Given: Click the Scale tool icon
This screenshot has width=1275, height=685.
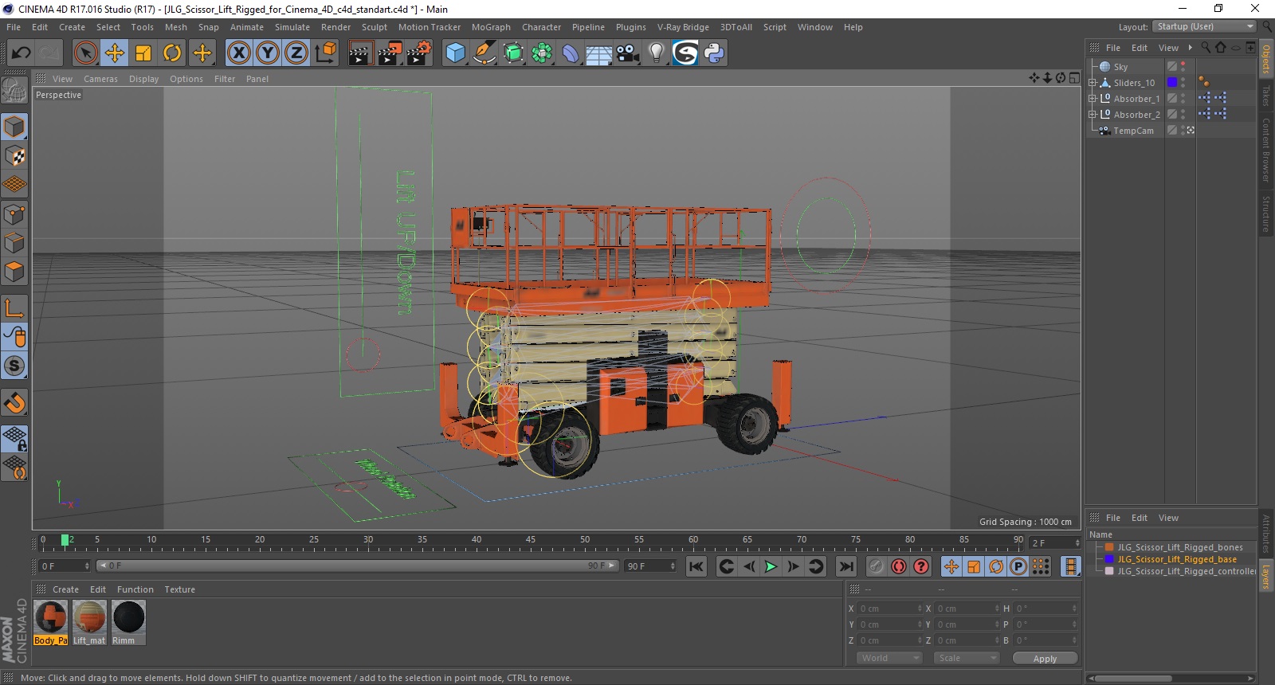Looking at the screenshot, I should pyautogui.click(x=143, y=53).
